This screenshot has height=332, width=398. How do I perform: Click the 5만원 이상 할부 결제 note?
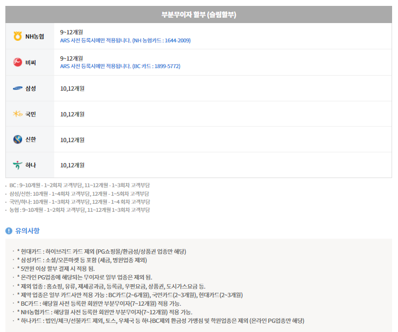click(x=56, y=269)
